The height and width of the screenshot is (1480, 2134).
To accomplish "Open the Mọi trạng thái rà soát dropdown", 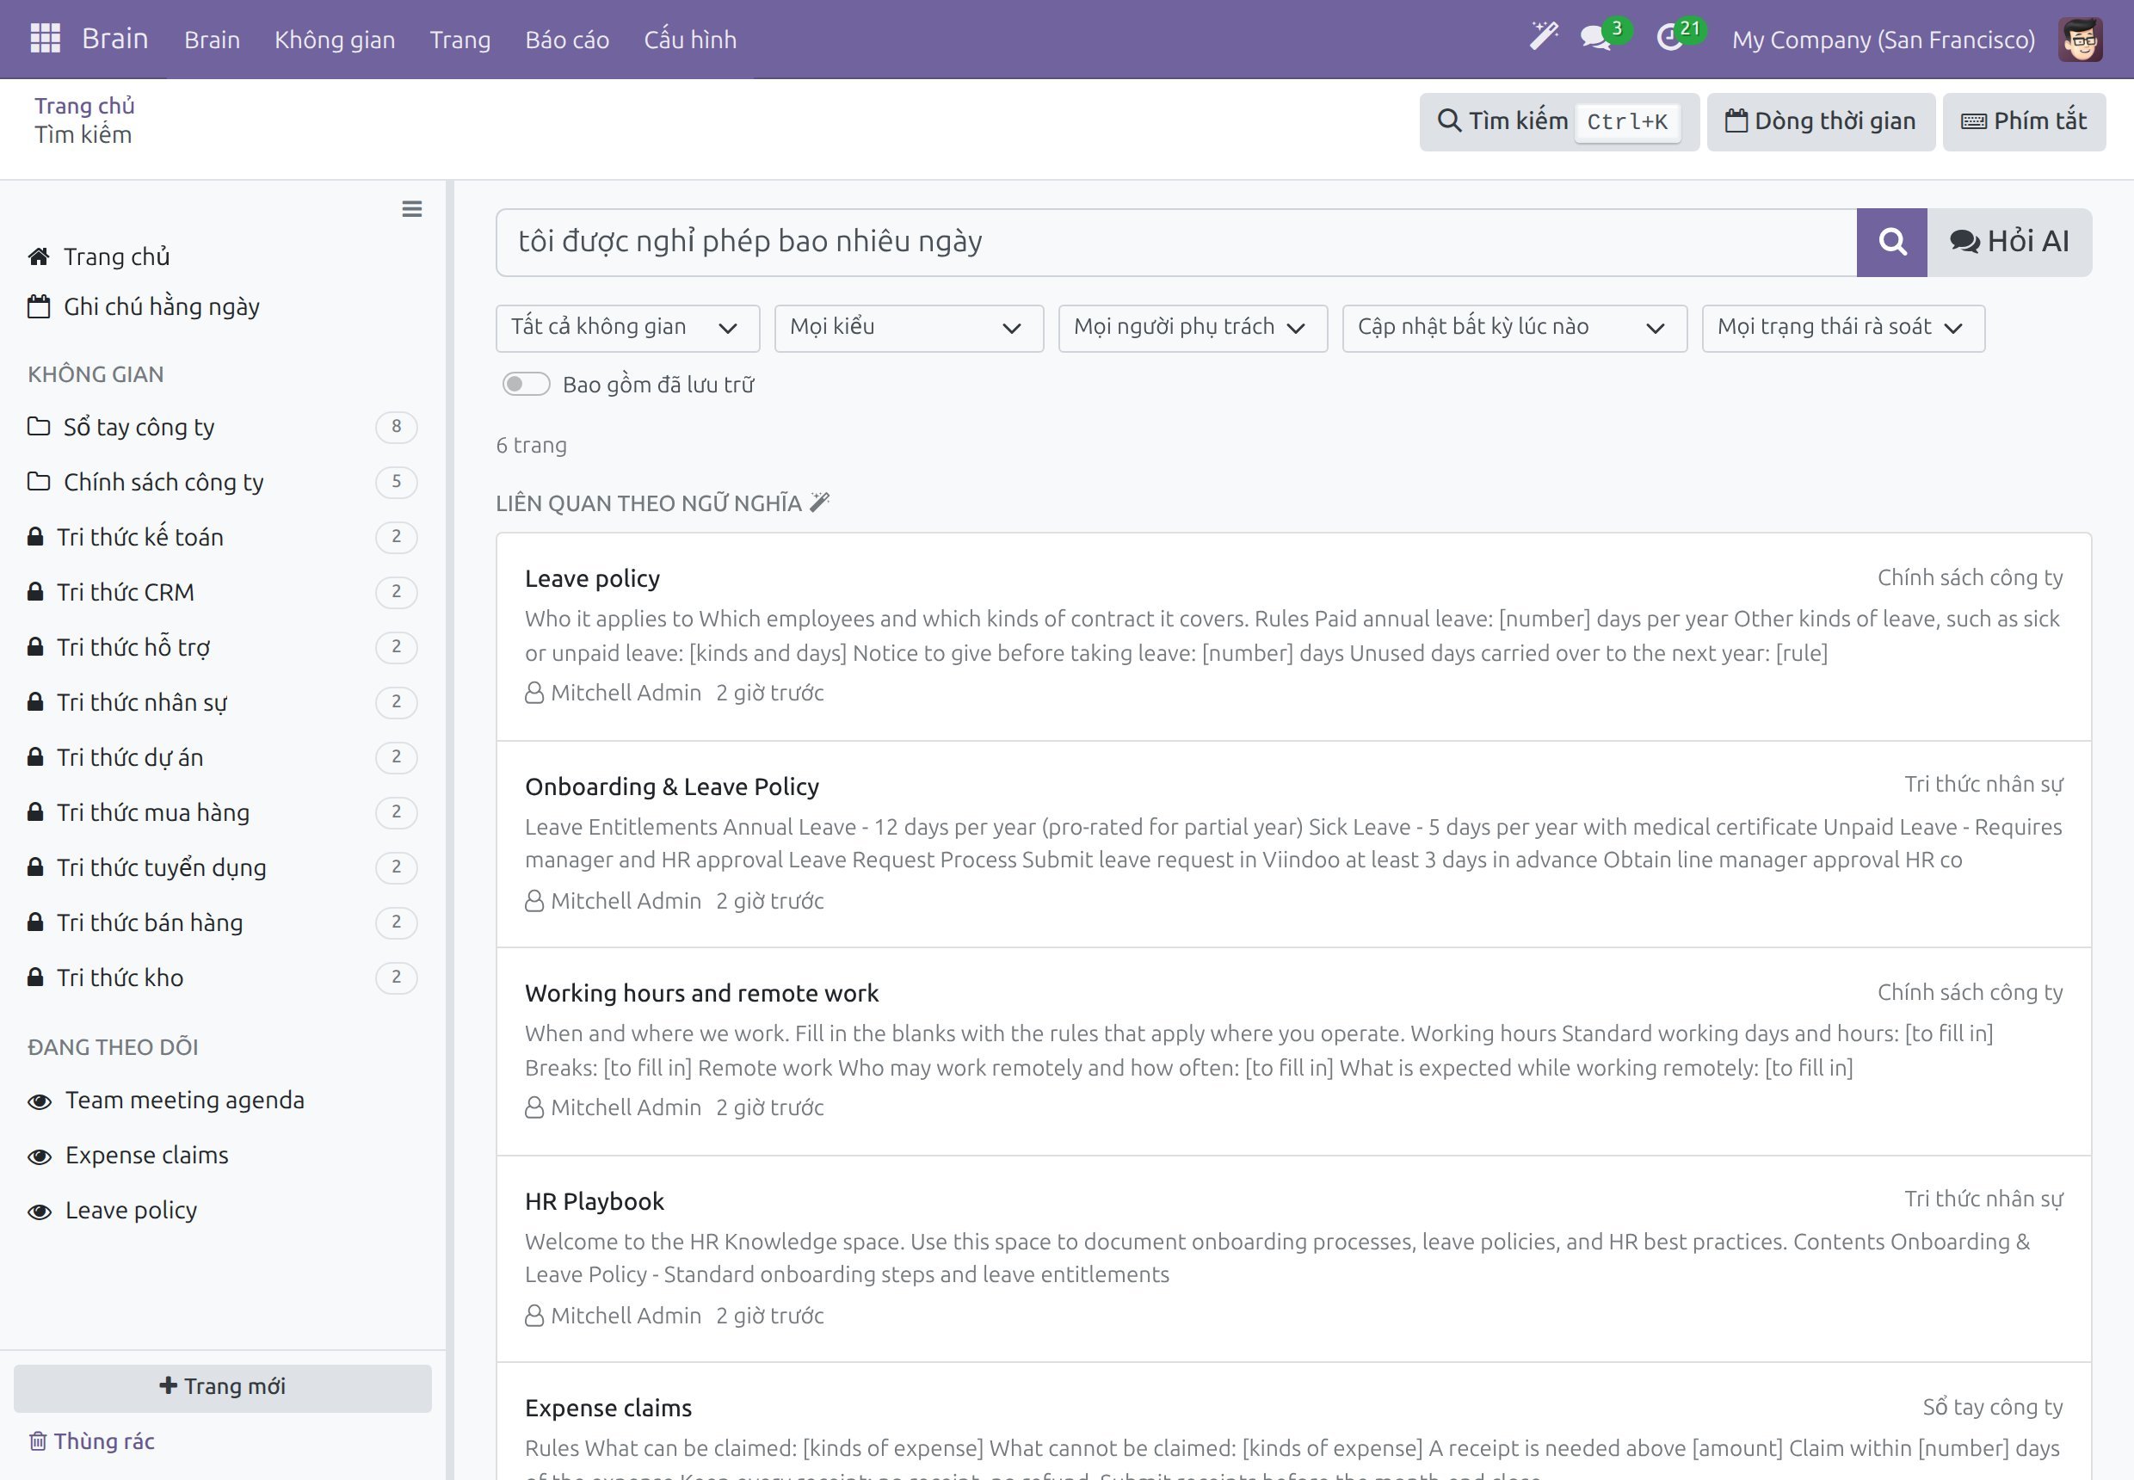I will [1843, 329].
